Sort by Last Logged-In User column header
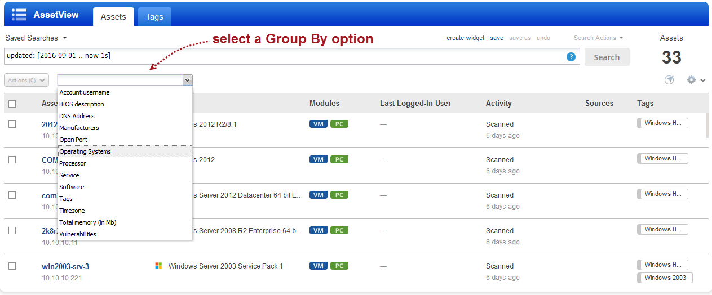712x295 pixels. (415, 103)
